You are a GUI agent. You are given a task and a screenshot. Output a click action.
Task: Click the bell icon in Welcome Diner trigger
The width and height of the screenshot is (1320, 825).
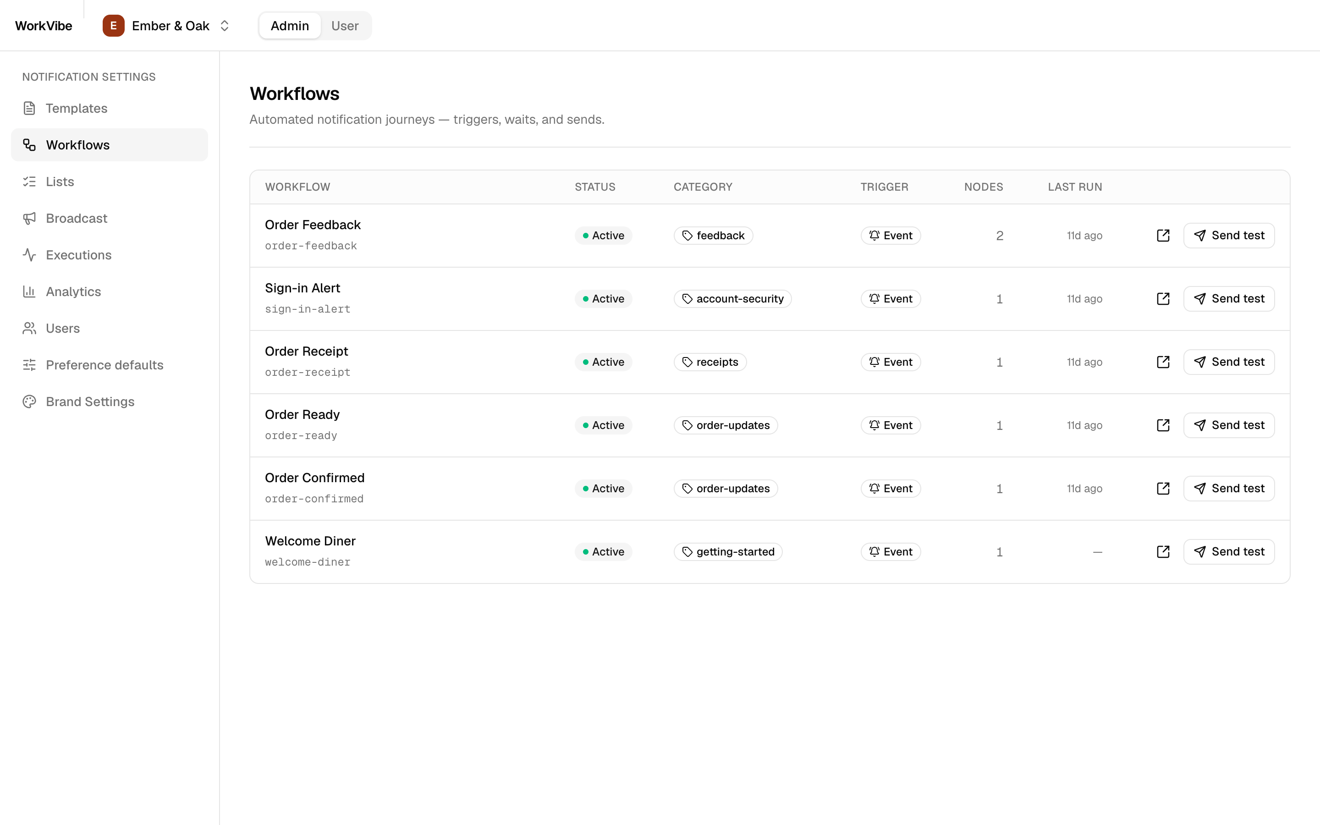(874, 552)
